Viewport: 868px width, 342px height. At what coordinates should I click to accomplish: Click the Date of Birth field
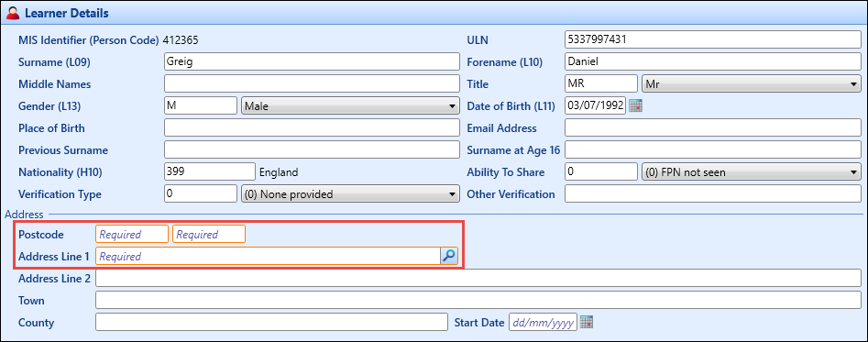(x=595, y=105)
